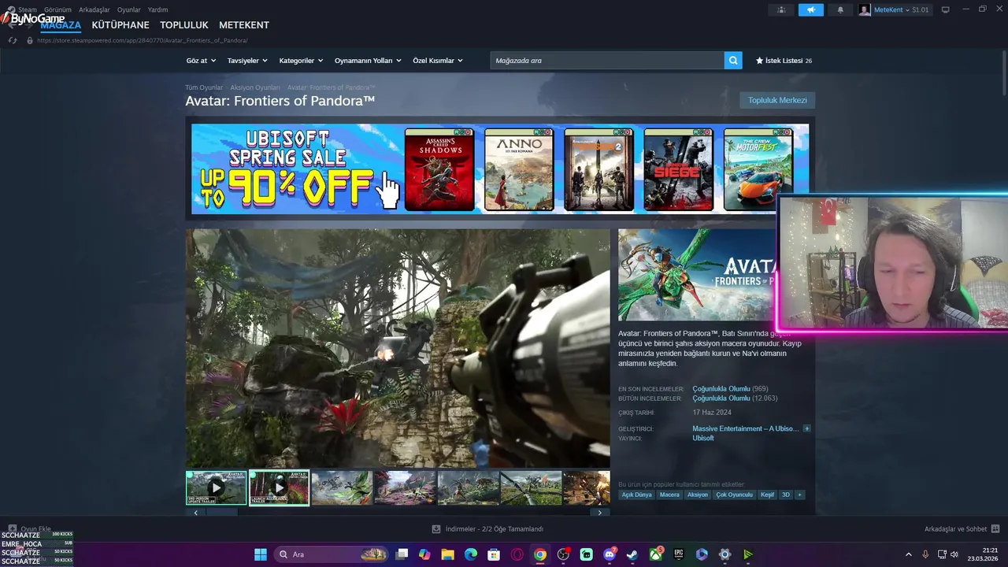Click the Topluluk Merkezi button

pos(777,100)
